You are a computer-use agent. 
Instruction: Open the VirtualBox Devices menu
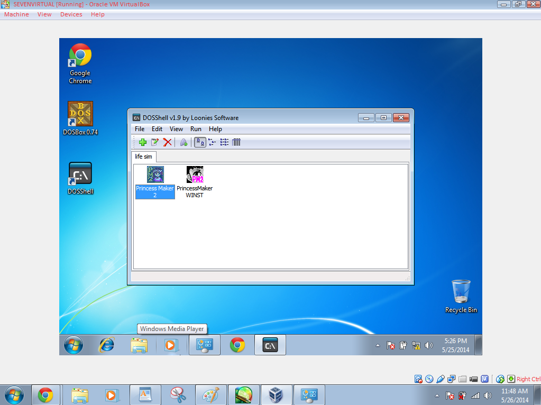71,14
